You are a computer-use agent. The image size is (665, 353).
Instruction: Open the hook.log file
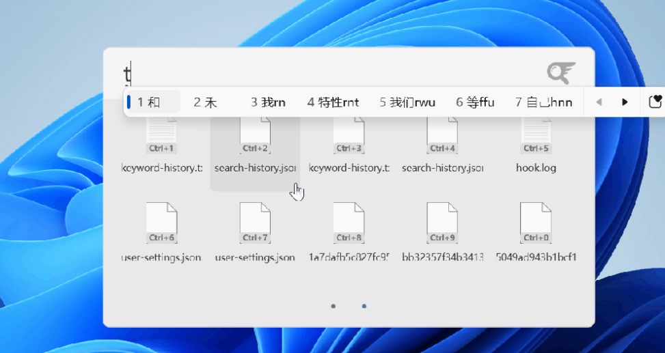pos(536,145)
